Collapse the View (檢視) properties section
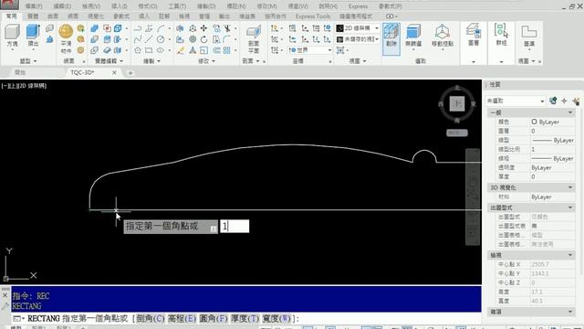This screenshot has height=329, width=584. (570, 255)
